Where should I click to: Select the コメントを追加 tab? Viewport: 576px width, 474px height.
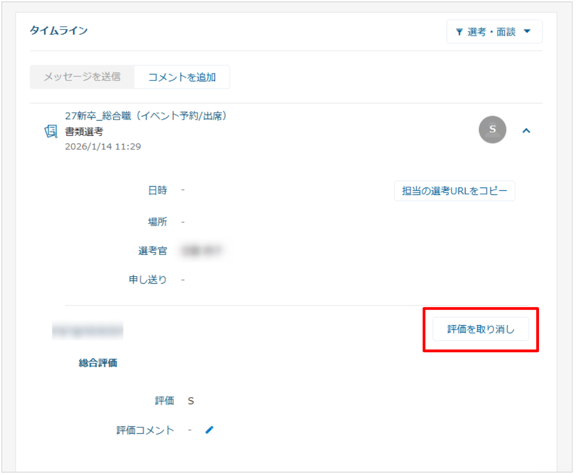pyautogui.click(x=182, y=77)
